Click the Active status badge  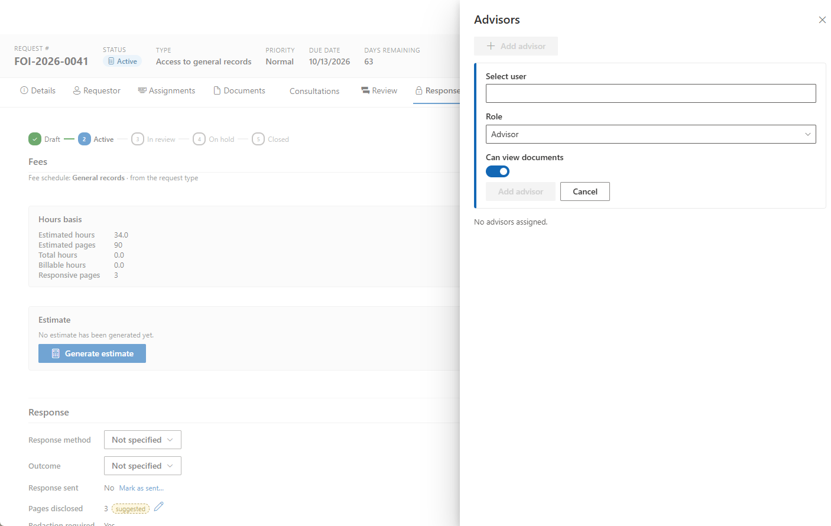click(x=122, y=61)
